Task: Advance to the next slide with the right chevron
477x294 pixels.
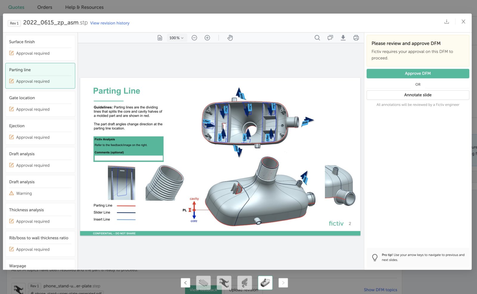Action: (283, 282)
